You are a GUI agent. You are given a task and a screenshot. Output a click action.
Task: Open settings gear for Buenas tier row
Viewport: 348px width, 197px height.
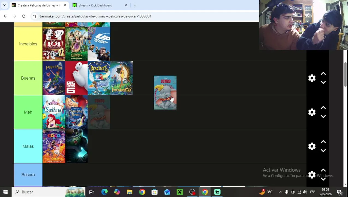point(312,78)
